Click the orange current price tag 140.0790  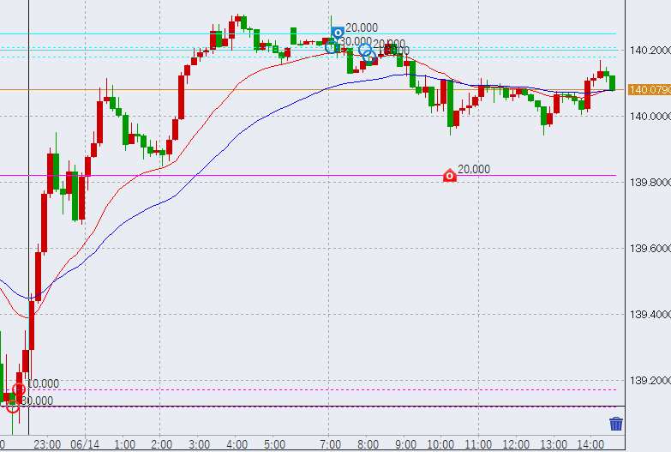tap(649, 89)
